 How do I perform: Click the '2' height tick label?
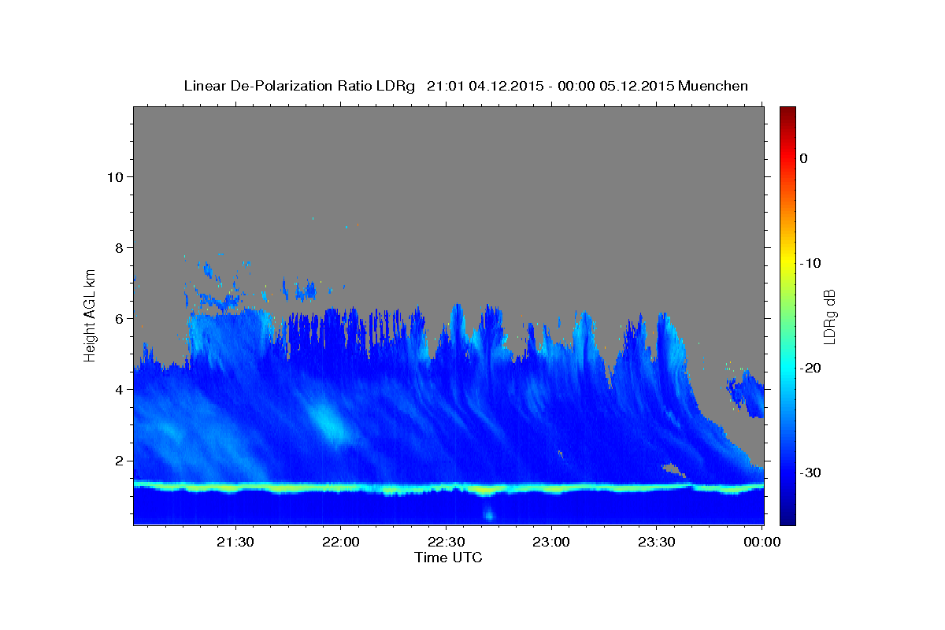click(x=117, y=461)
